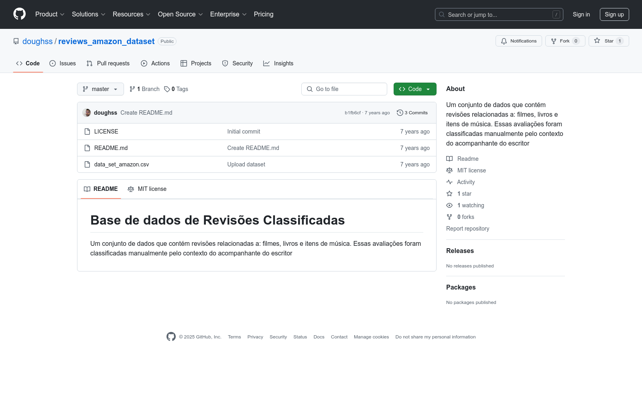Click the commits history clock icon

pos(400,113)
